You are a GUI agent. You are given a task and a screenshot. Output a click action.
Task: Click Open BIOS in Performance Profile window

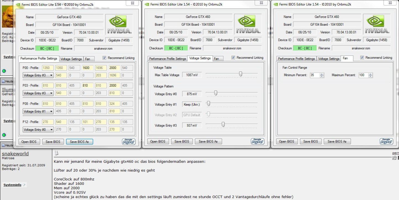click(29, 142)
